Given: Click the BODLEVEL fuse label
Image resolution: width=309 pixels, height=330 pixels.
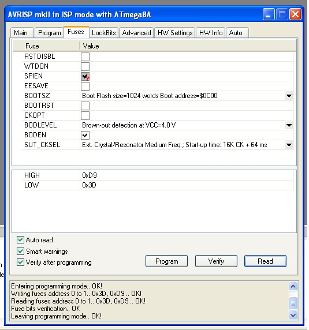Looking at the screenshot, I should tap(40, 125).
